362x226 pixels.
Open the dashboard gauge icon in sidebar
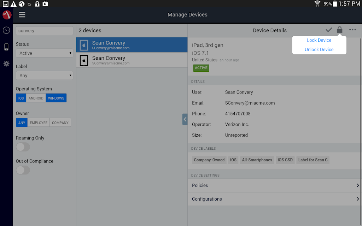6,30
